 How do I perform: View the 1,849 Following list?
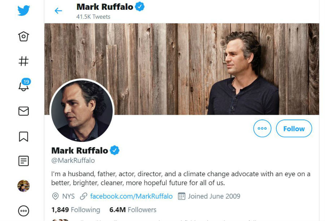(76, 209)
